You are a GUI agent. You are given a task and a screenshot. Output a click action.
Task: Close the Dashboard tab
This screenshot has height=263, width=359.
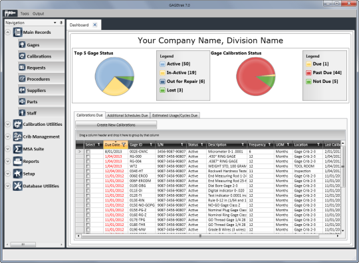pyautogui.click(x=95, y=25)
